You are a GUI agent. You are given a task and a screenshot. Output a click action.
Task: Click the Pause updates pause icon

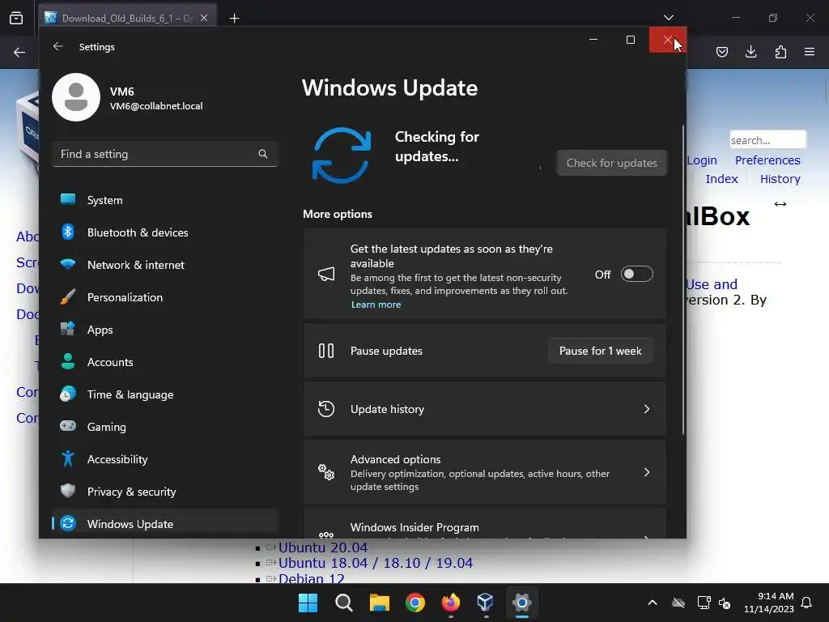[x=326, y=351]
